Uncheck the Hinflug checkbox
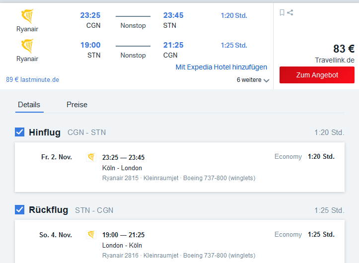The width and height of the screenshot is (359, 263). 20,132
